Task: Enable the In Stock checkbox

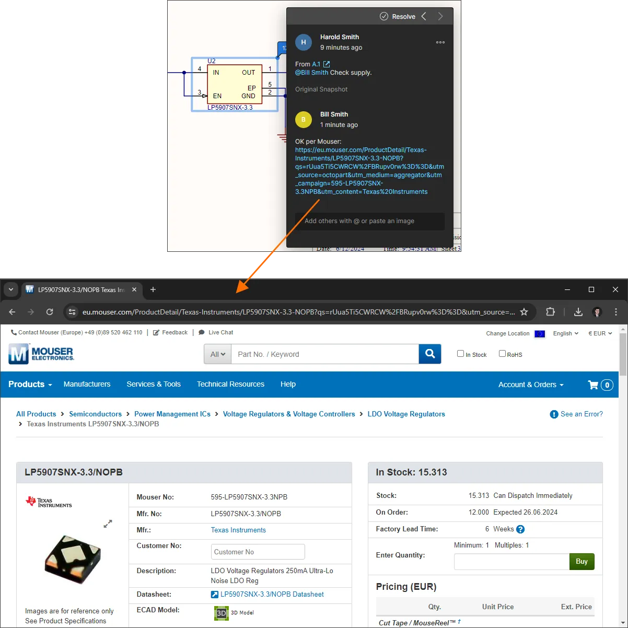Action: click(x=460, y=354)
